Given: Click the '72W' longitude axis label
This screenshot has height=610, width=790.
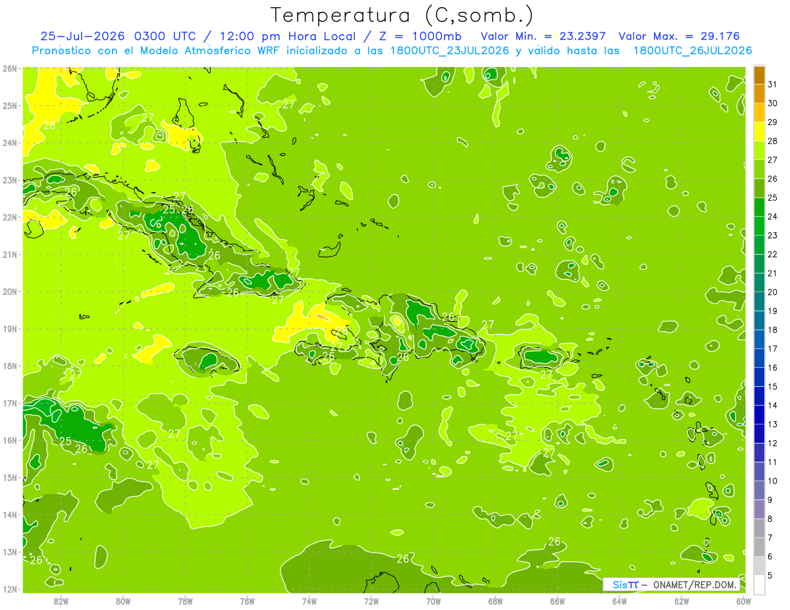Looking at the screenshot, I should (371, 601).
